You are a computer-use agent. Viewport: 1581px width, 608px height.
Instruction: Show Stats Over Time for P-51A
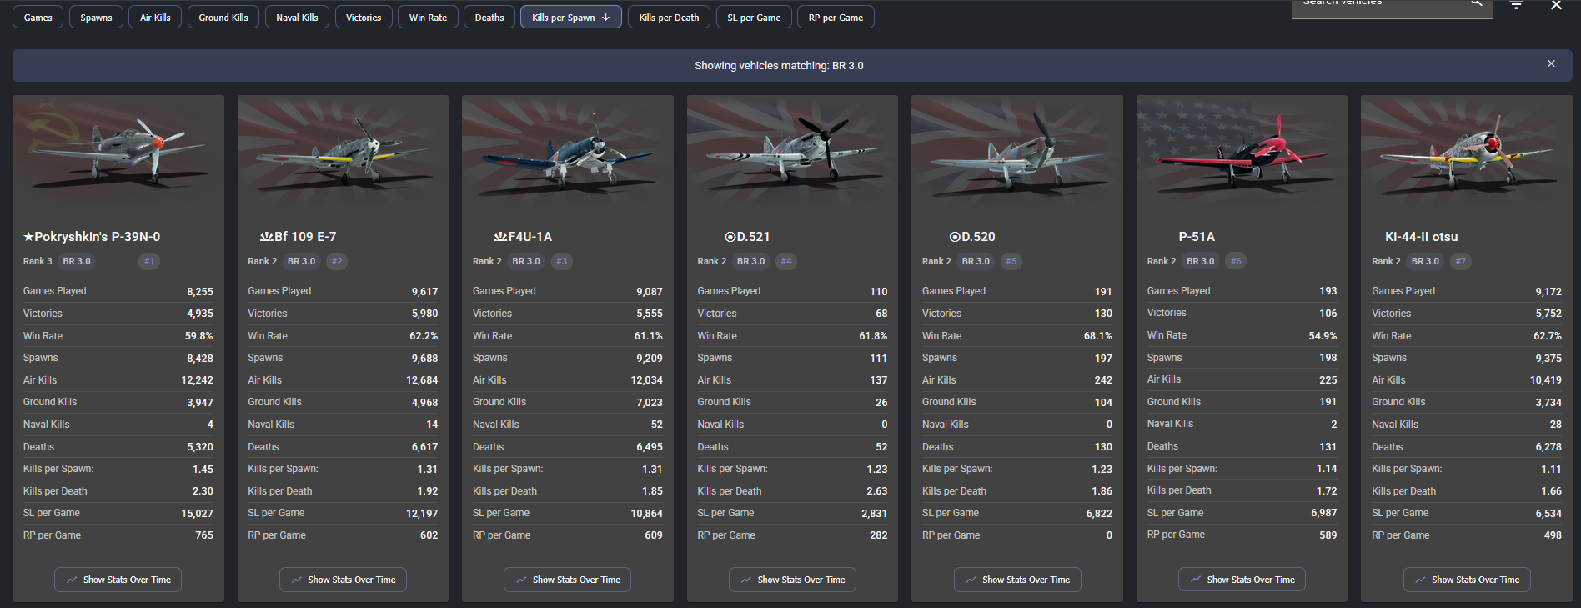pos(1242,580)
